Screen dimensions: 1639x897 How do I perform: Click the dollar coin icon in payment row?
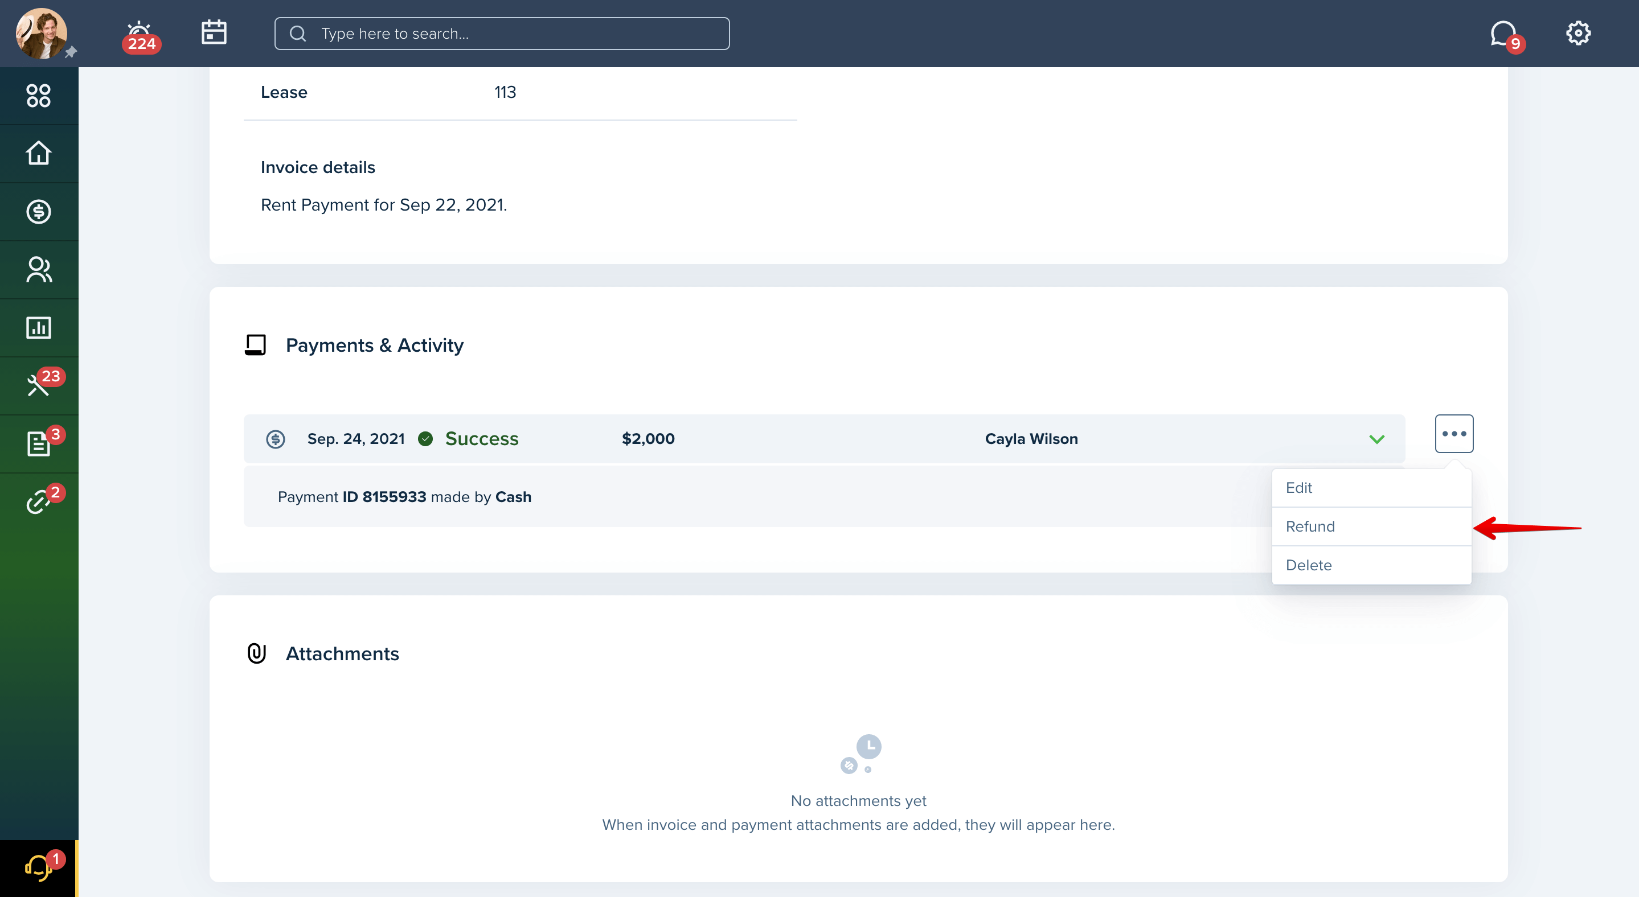276,439
